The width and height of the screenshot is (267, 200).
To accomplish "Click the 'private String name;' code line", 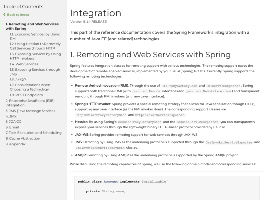I will click(x=106, y=191).
